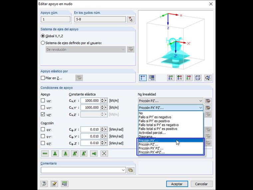Edit the Cφ,Y' value field
This screenshot has height=190, width=253.
point(90,136)
